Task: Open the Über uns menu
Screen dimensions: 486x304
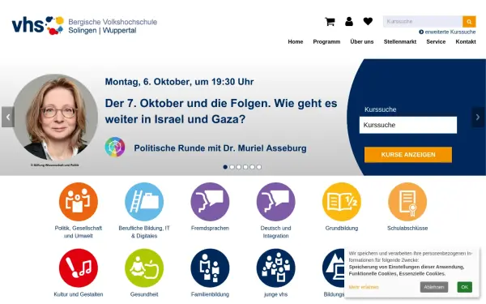Action: (x=362, y=41)
